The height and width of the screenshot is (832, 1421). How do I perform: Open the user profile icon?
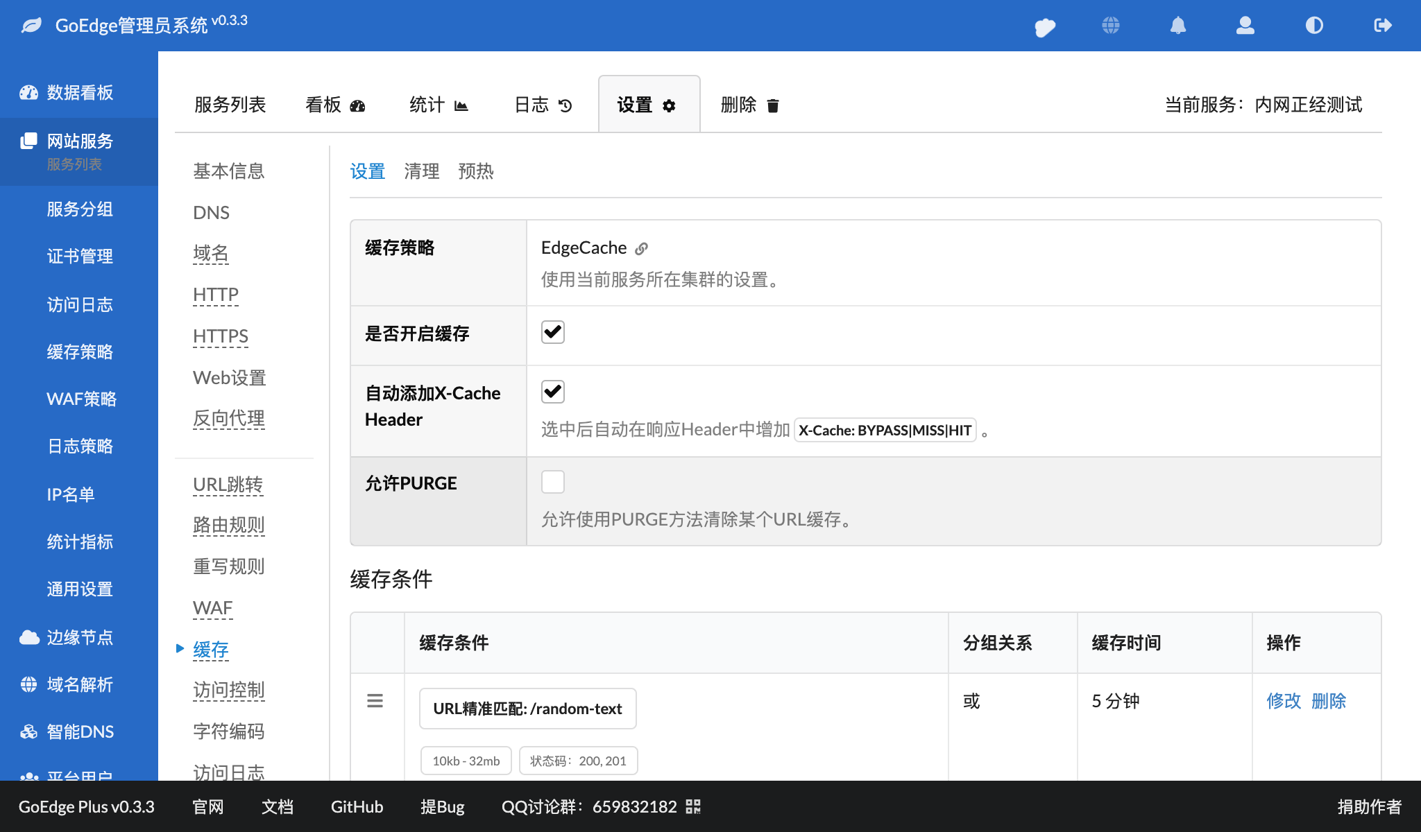pyautogui.click(x=1245, y=26)
